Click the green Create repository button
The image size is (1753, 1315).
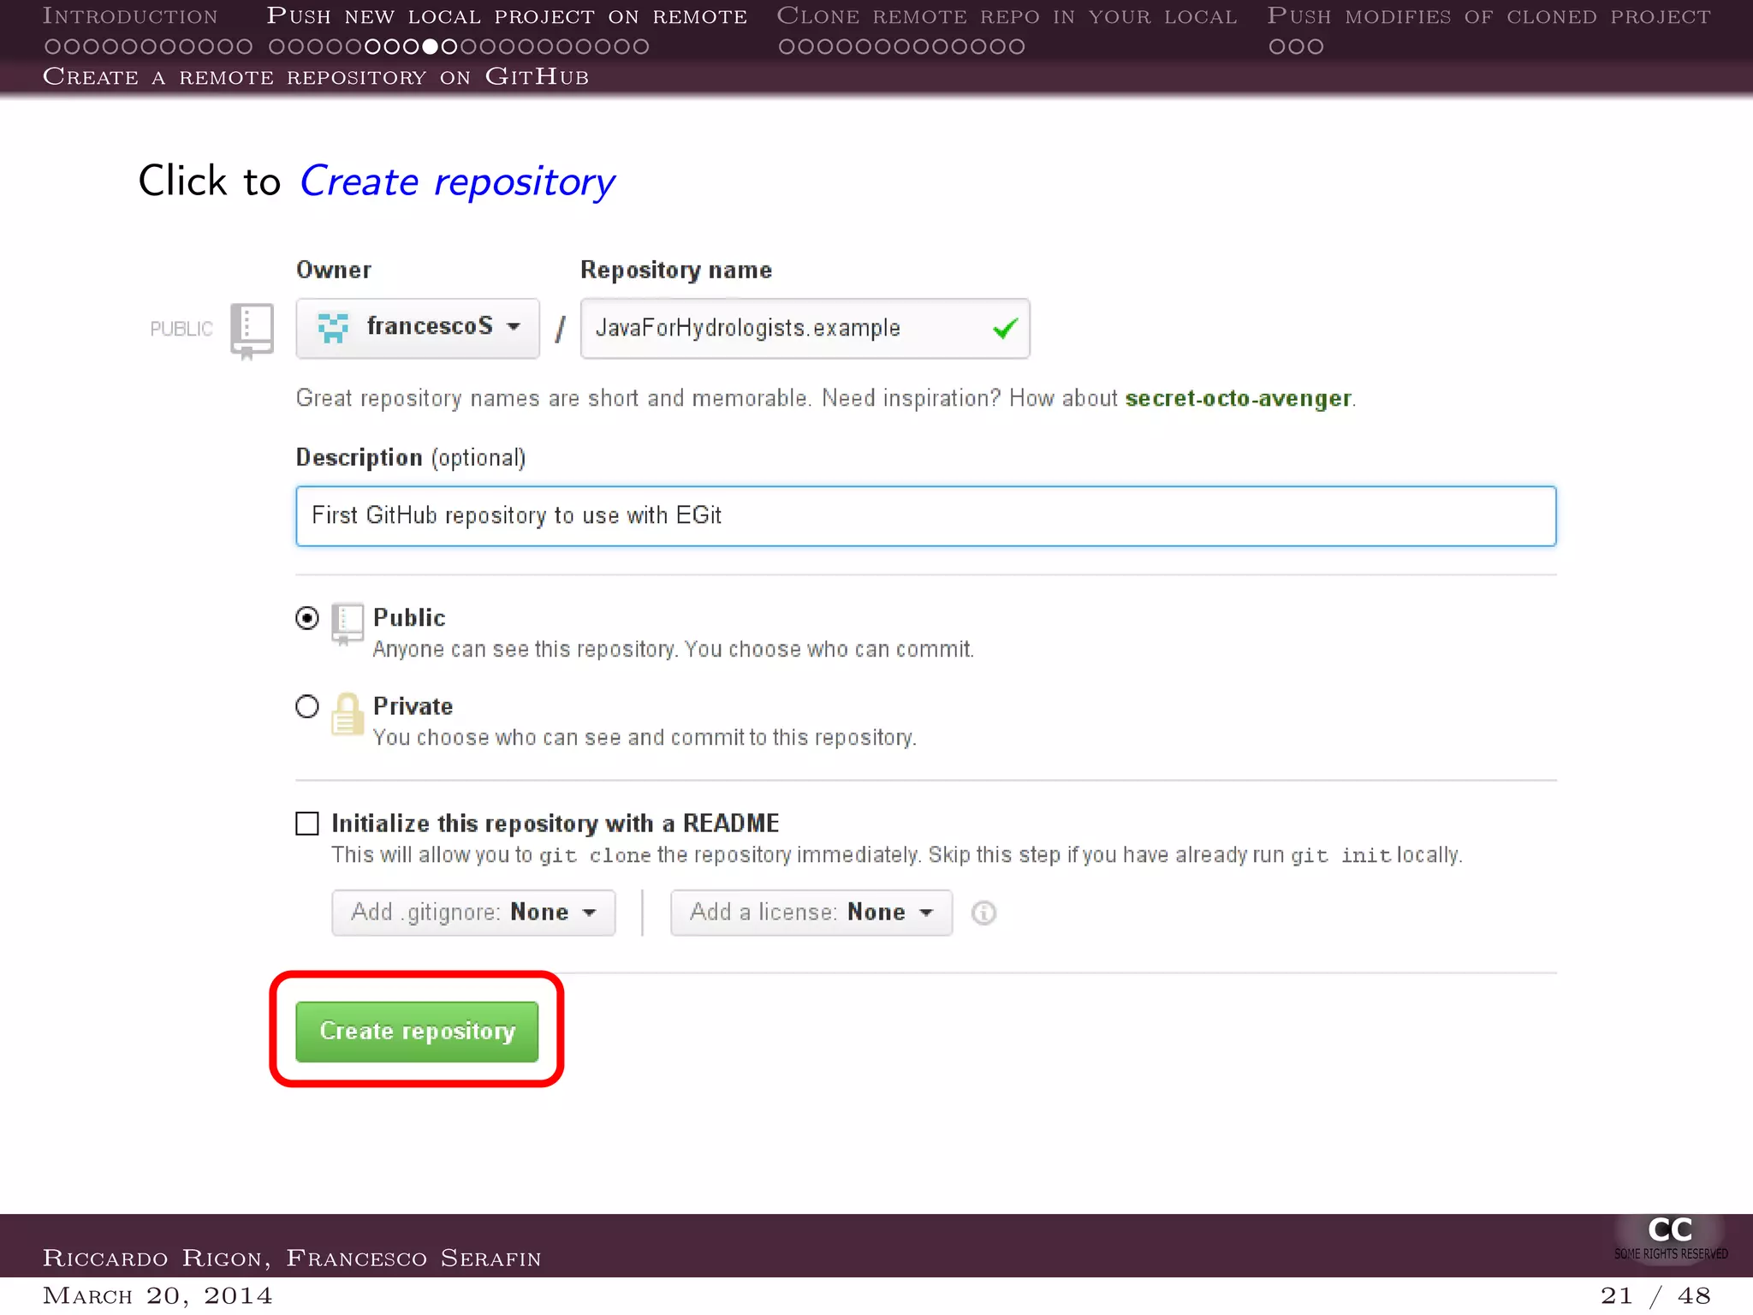417,1031
